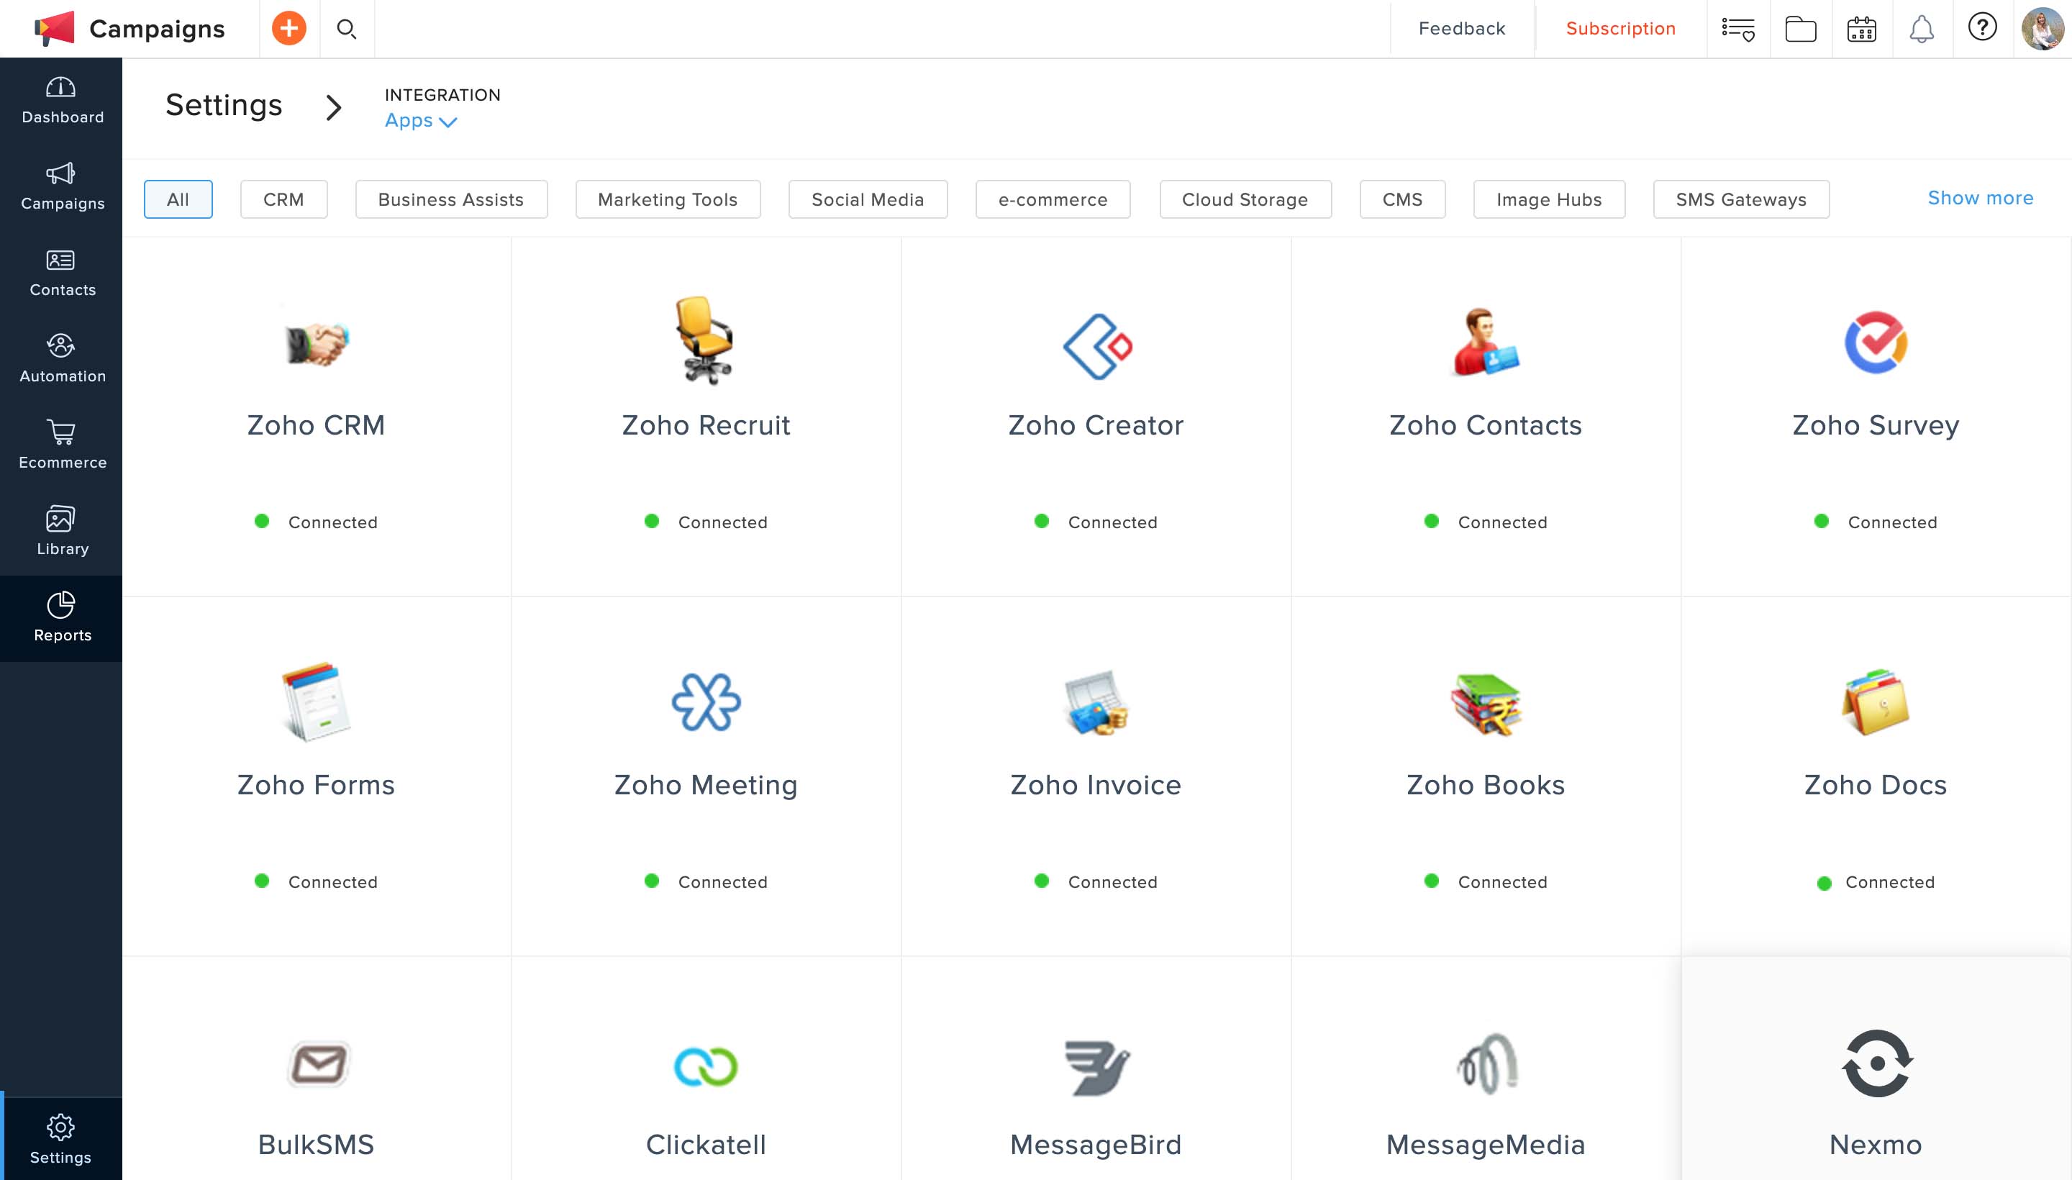Screen dimensions: 2072x1180
Task: Toggle the CRM integration filter
Action: click(x=283, y=199)
